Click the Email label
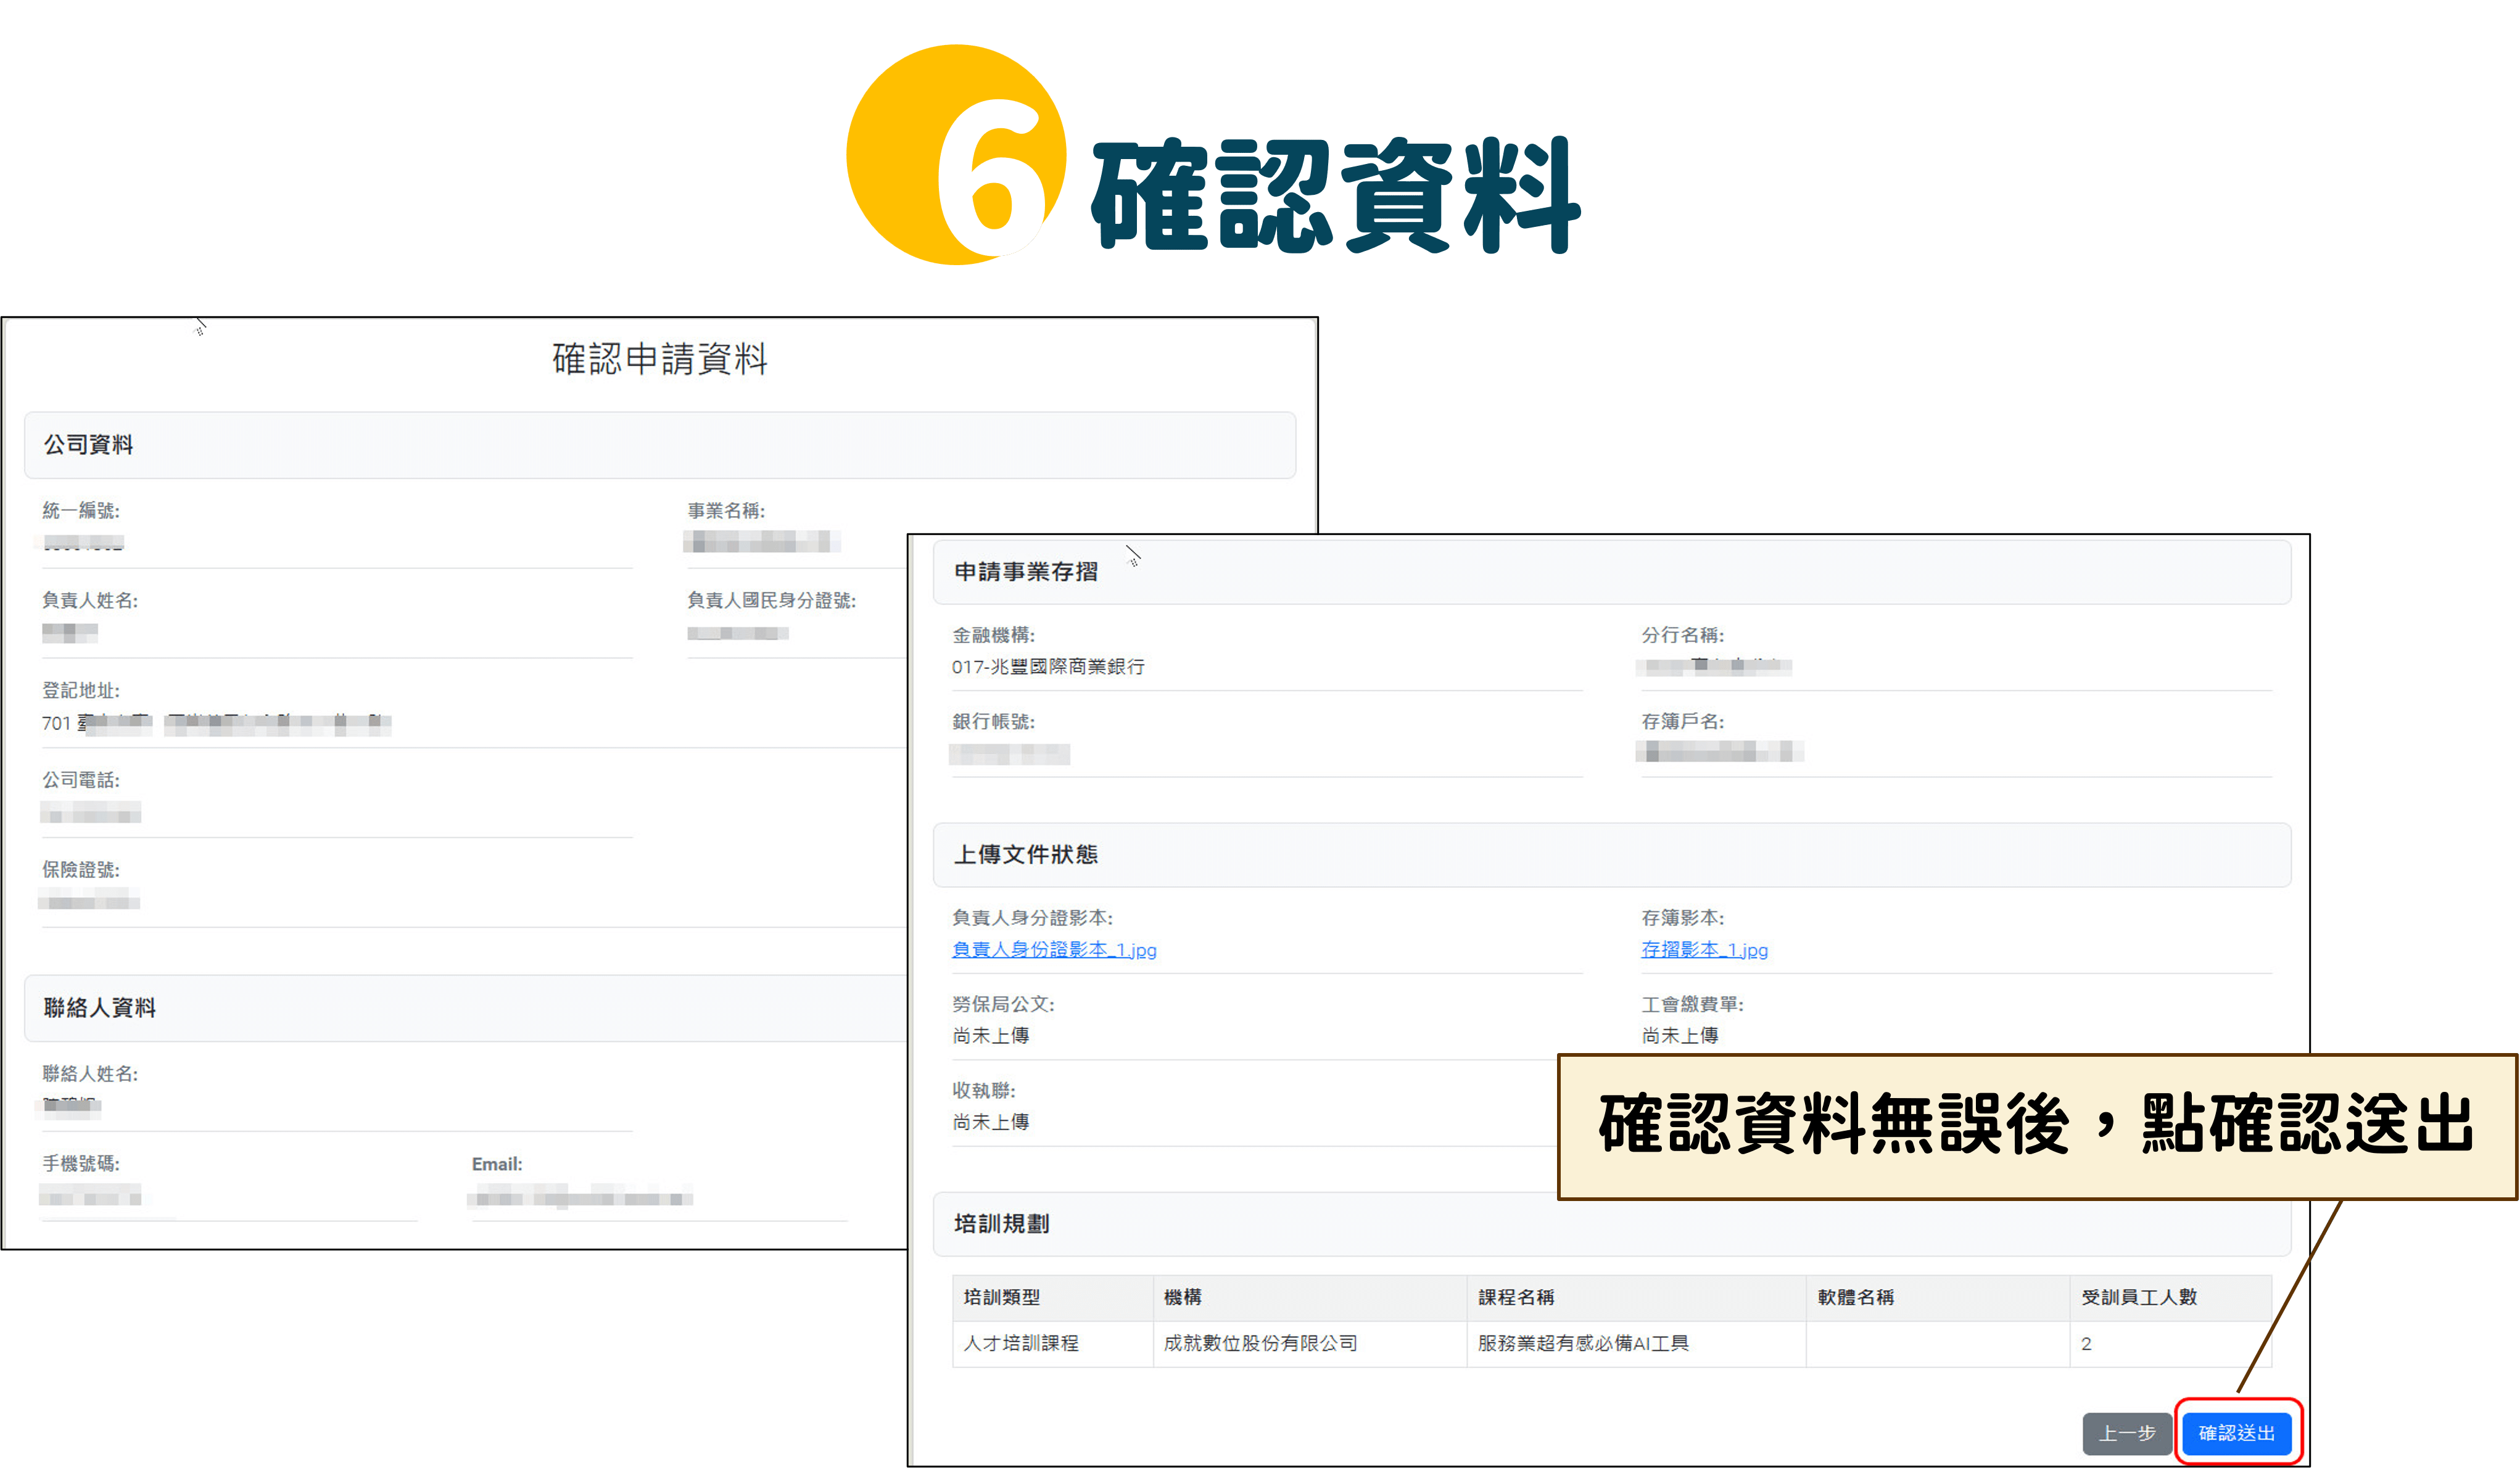This screenshot has height=1468, width=2520. (x=497, y=1163)
